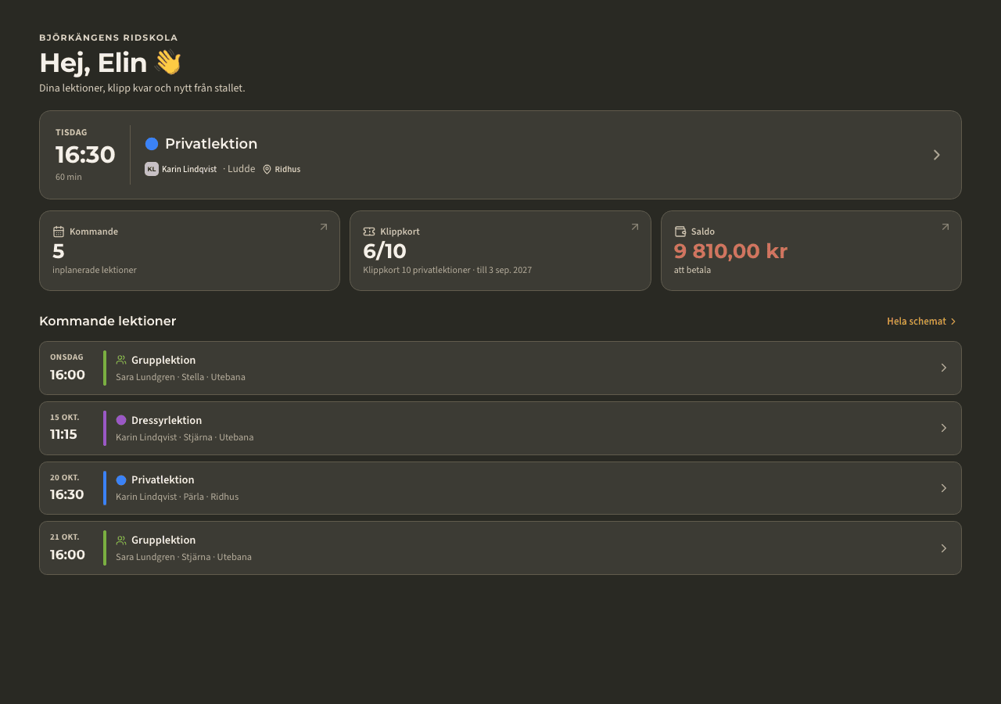1001x704 pixels.
Task: Click the group icon on 21 okt. Grupplektion
Action: pyautogui.click(x=121, y=540)
